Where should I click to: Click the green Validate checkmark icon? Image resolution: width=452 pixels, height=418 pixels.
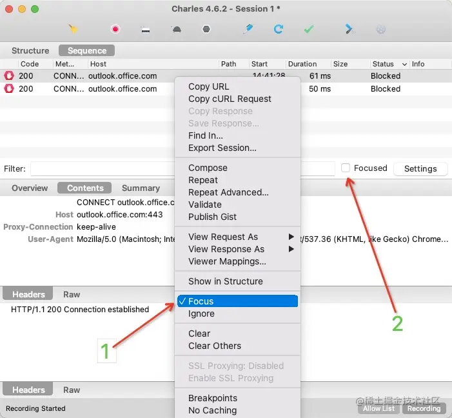[x=309, y=29]
